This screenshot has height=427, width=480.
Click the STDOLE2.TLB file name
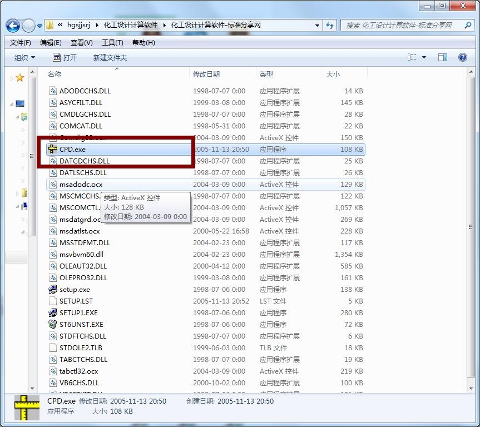[x=81, y=347]
